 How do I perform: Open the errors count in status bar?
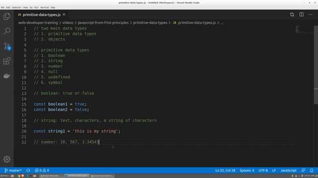(x=38, y=170)
